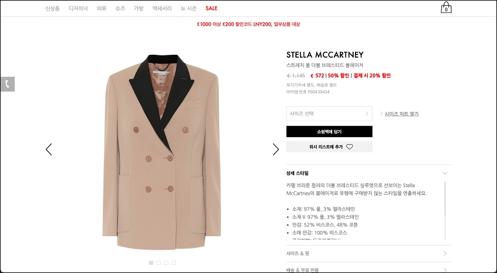Select first image carousel dot
Screen dimensions: 497x273
pyautogui.click(x=151, y=262)
